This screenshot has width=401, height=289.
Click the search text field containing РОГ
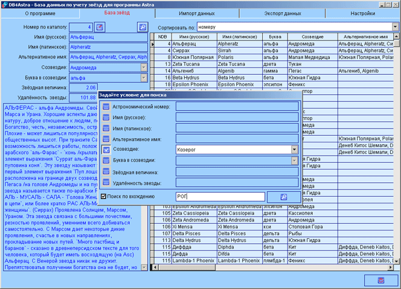220,197
